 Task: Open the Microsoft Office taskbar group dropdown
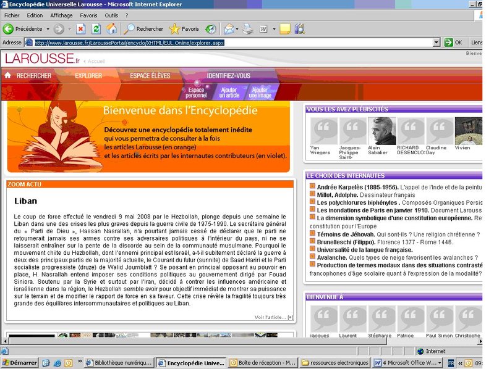[440, 363]
